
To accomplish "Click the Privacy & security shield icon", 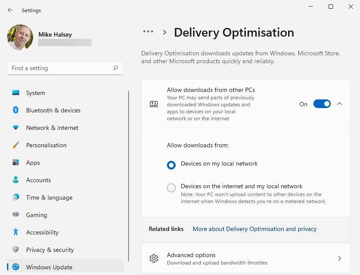I will 16,250.
